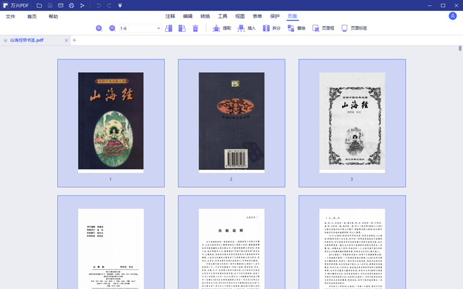Image resolution: width=463 pixels, height=289 pixels.
Task: Open file using the folder icon
Action: [x=39, y=5]
